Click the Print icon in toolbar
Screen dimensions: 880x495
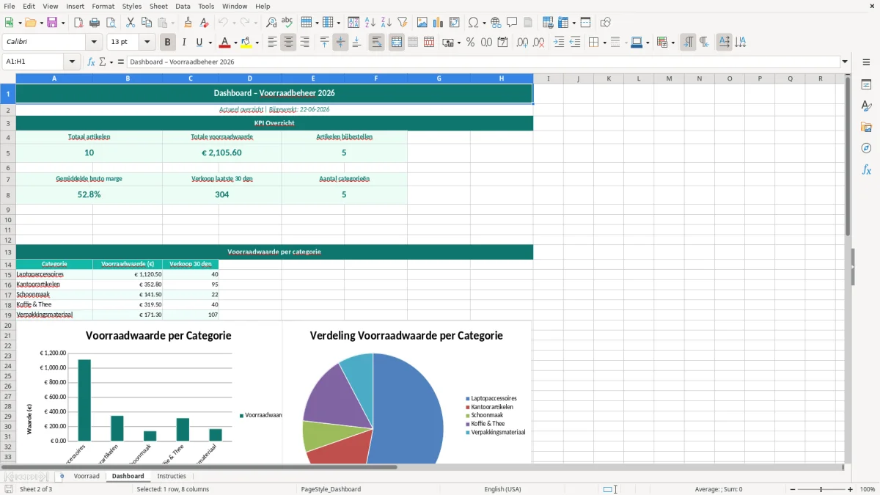[x=95, y=22]
